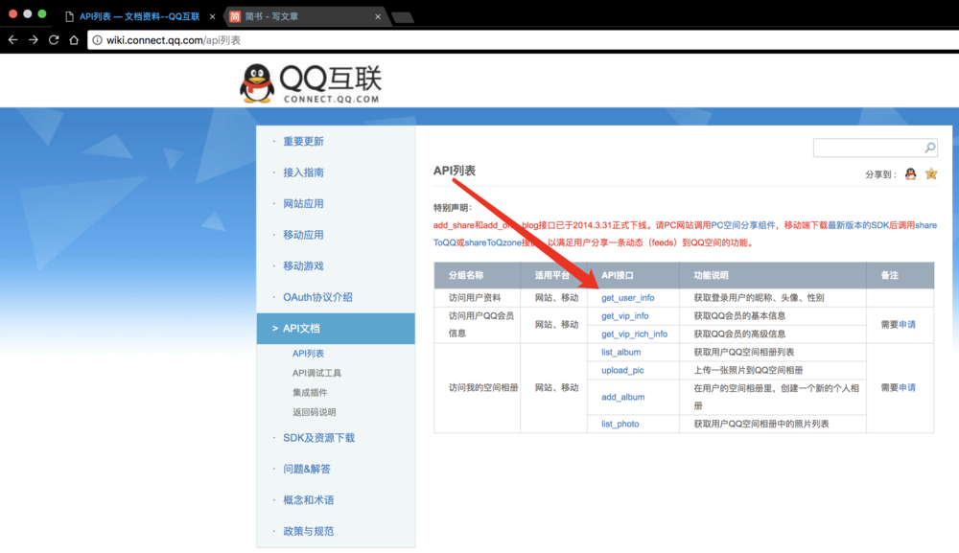The image size is (959, 553).
Task: Select 返回码说明 submenu item
Action: pyautogui.click(x=315, y=412)
